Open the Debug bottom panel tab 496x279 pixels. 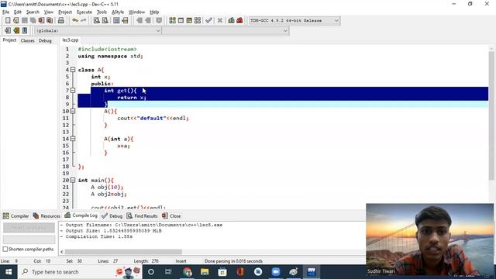point(112,216)
